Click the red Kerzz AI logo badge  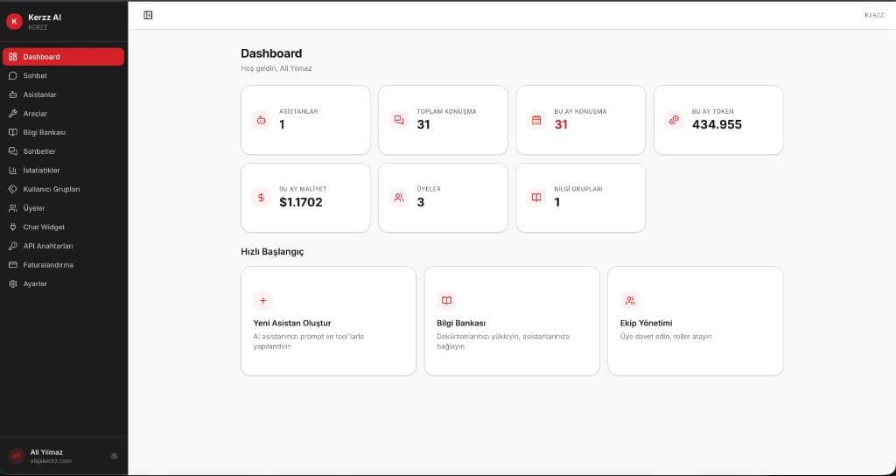(x=14, y=22)
